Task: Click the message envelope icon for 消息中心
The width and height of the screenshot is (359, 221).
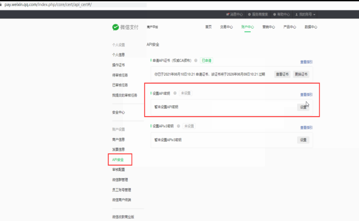Action: pos(228,14)
